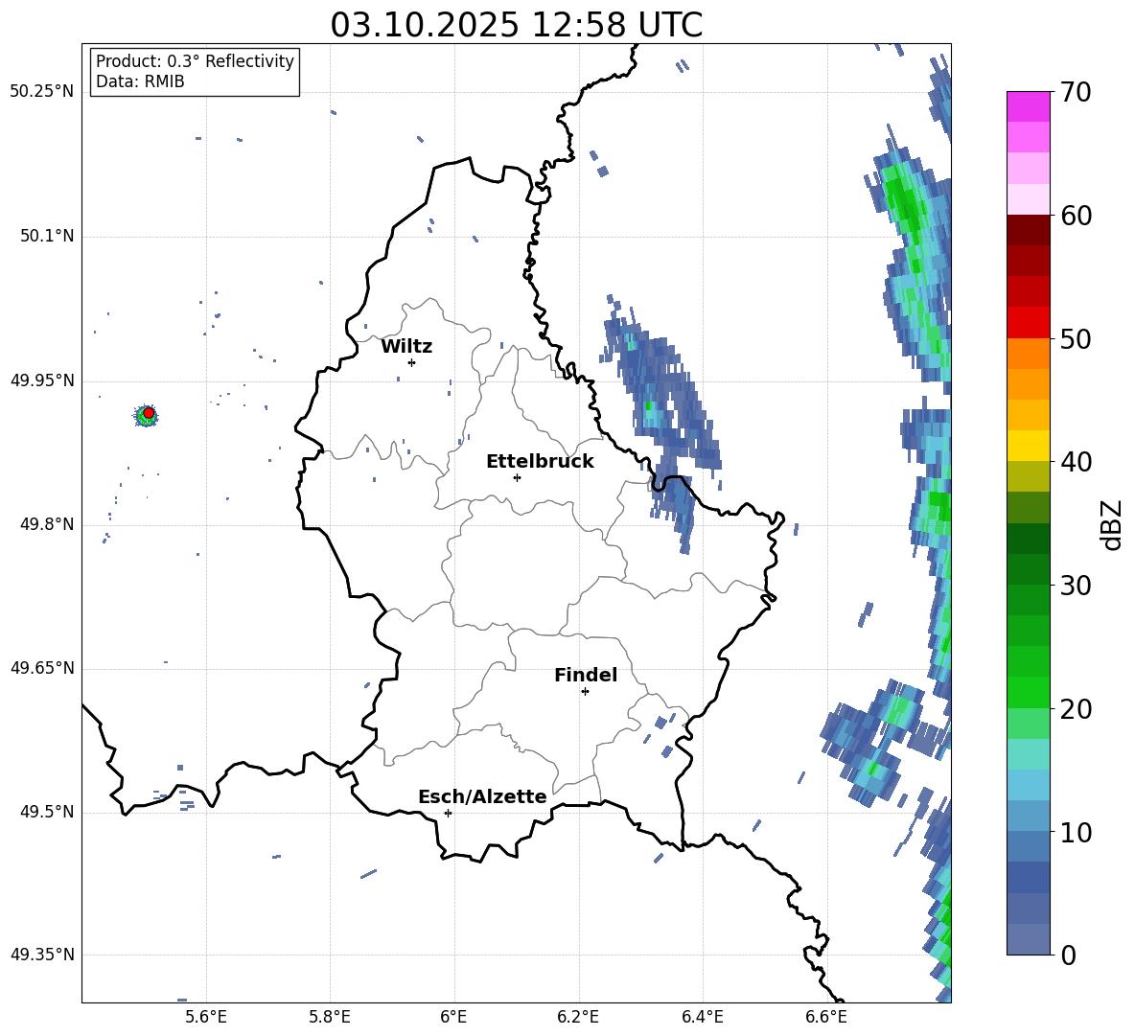Click the dark red colorbar segment below 60
The width and height of the screenshot is (1135, 1036).
(1028, 230)
